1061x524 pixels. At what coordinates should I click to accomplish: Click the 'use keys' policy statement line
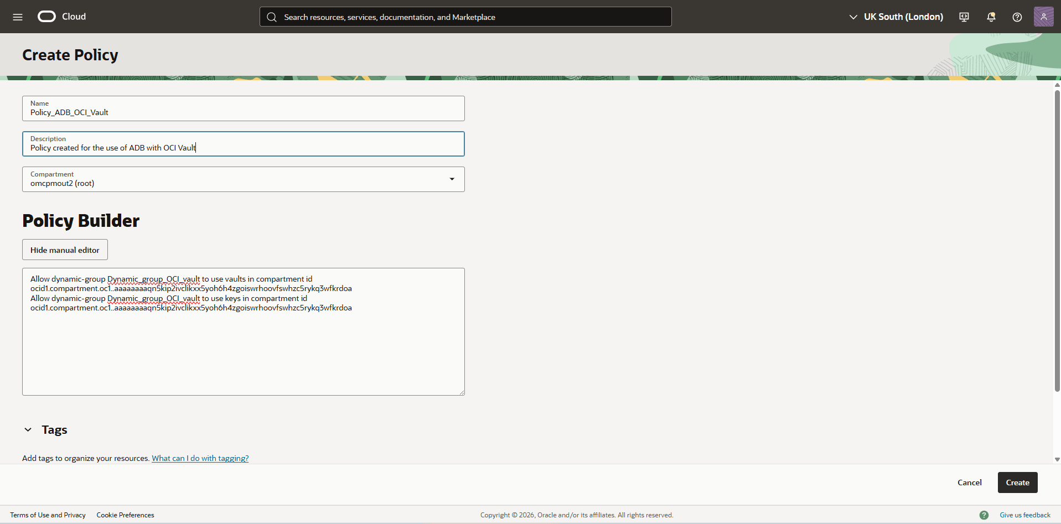click(x=191, y=303)
